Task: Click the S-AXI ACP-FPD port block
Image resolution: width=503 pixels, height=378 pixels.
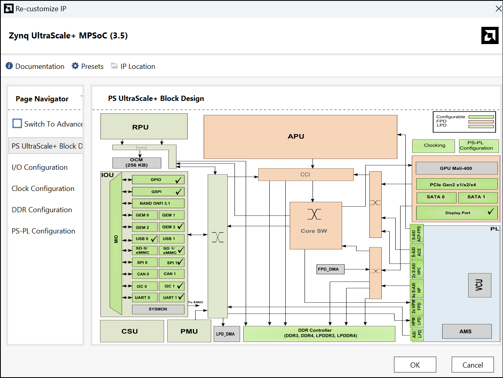Action: tap(417, 233)
